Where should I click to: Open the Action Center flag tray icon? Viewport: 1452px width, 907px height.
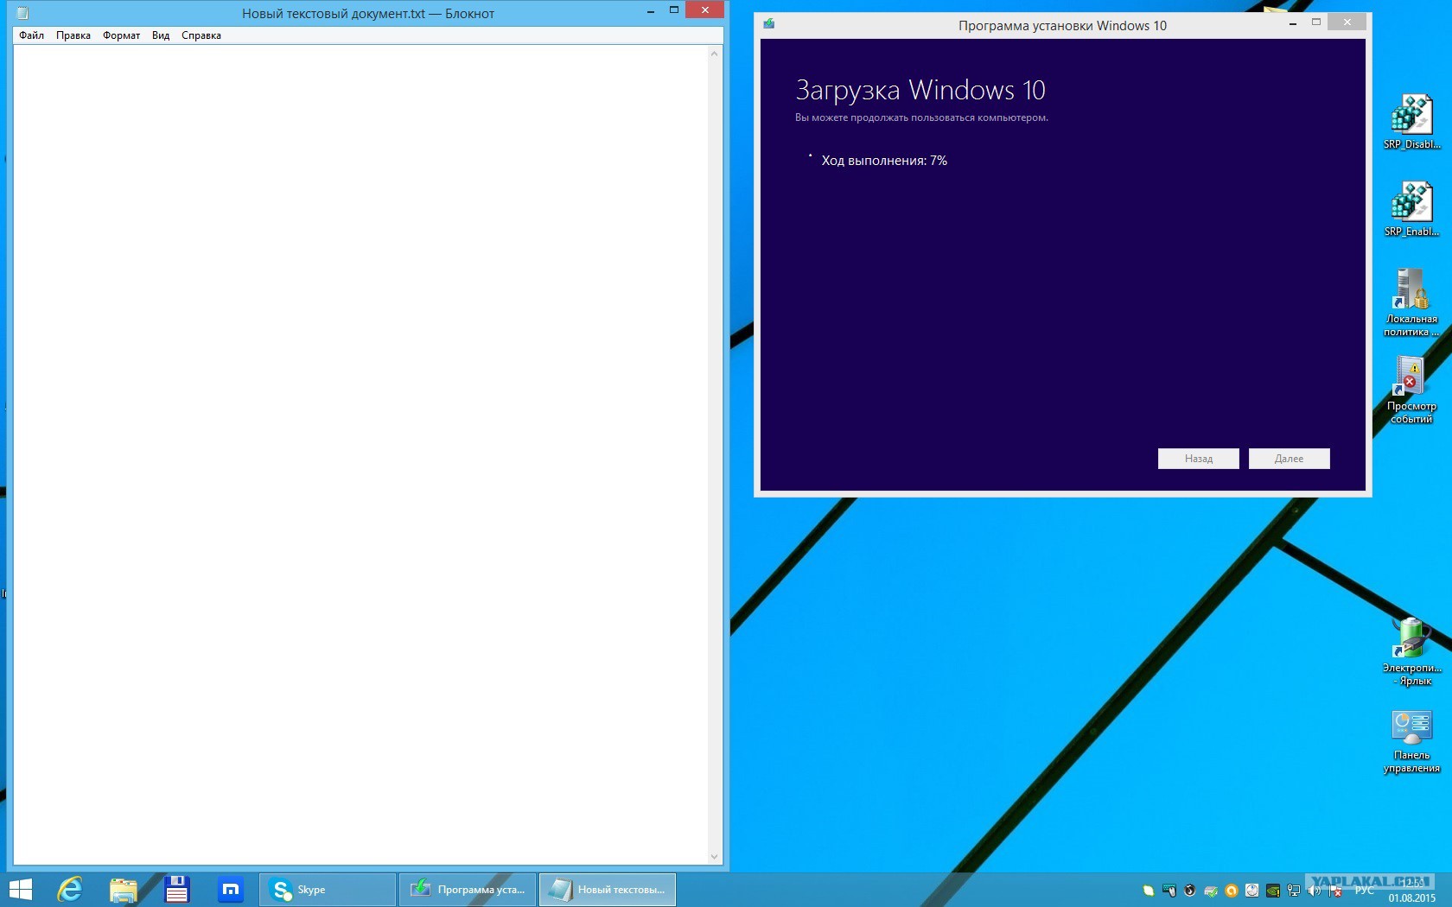point(1335,891)
